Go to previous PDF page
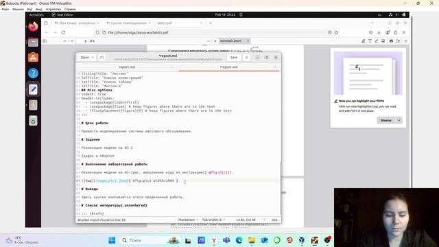 click(64, 41)
